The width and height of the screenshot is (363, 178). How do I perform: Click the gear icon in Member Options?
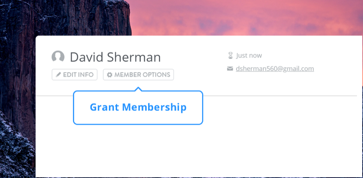(109, 75)
